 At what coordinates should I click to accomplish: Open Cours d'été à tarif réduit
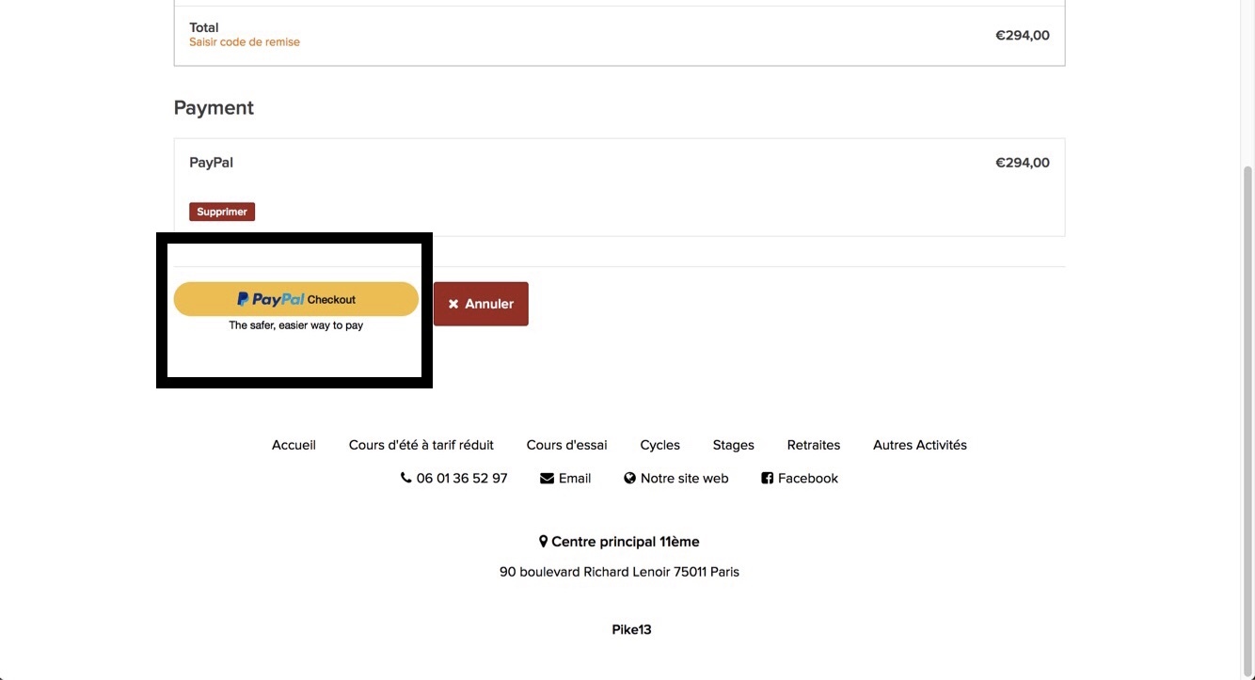(x=421, y=445)
